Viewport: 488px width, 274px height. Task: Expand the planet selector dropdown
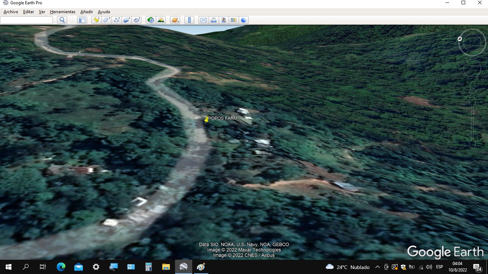pos(175,20)
